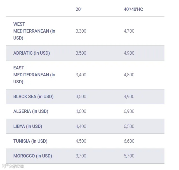Screen dimensions: 179x170
Task: Select the 6,900 Algeria 40' rate
Action: 129,111
